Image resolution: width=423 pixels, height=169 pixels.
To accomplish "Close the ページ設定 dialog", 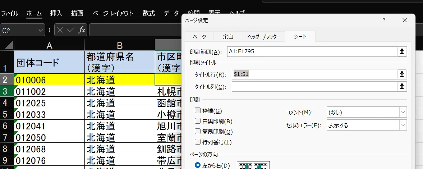I will coord(404,20).
